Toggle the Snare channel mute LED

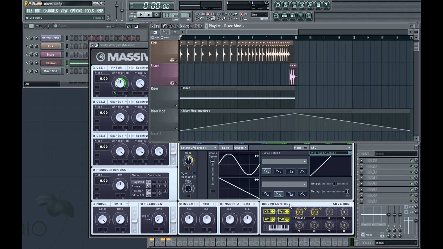pos(27,54)
